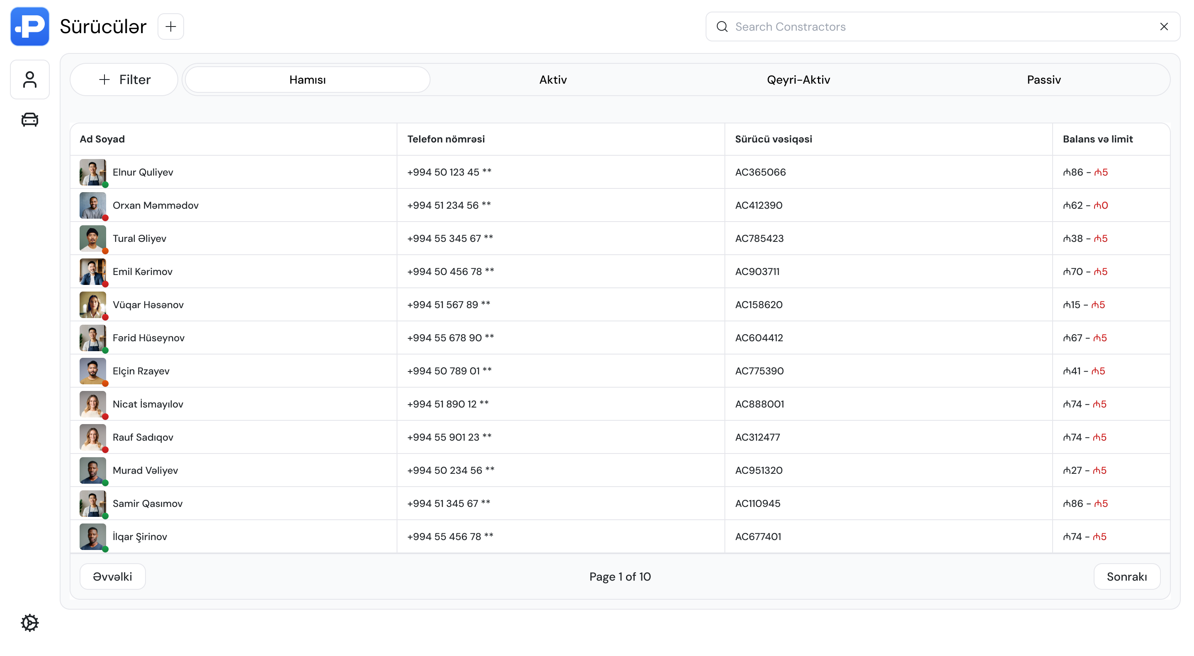Click Orxan Məmmədov's profile picture
This screenshot has height=656, width=1194.
pos(93,205)
